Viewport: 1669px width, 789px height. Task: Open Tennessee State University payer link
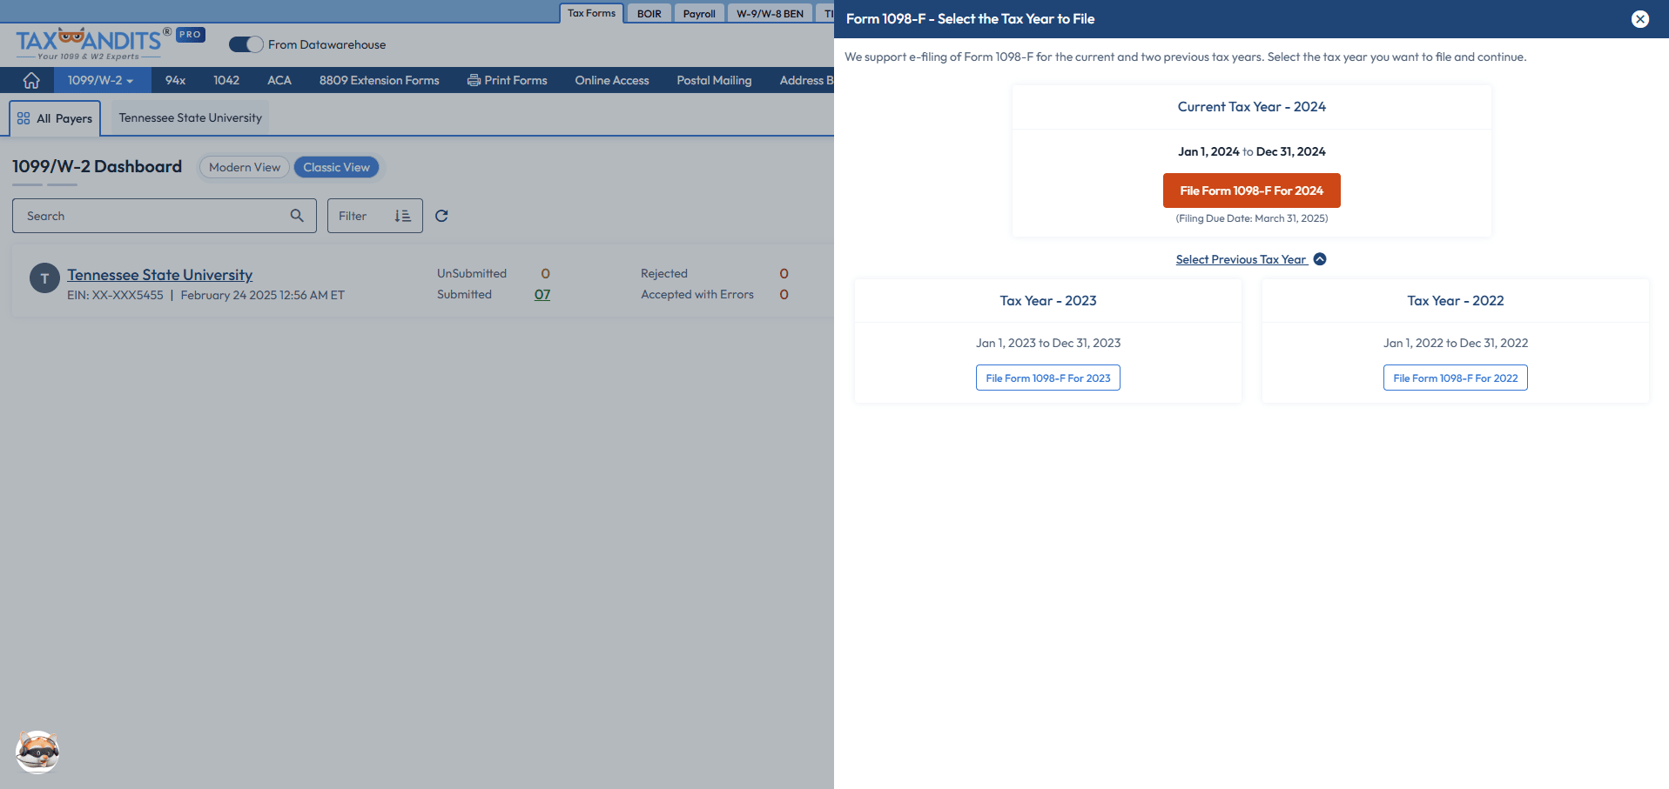point(160,275)
